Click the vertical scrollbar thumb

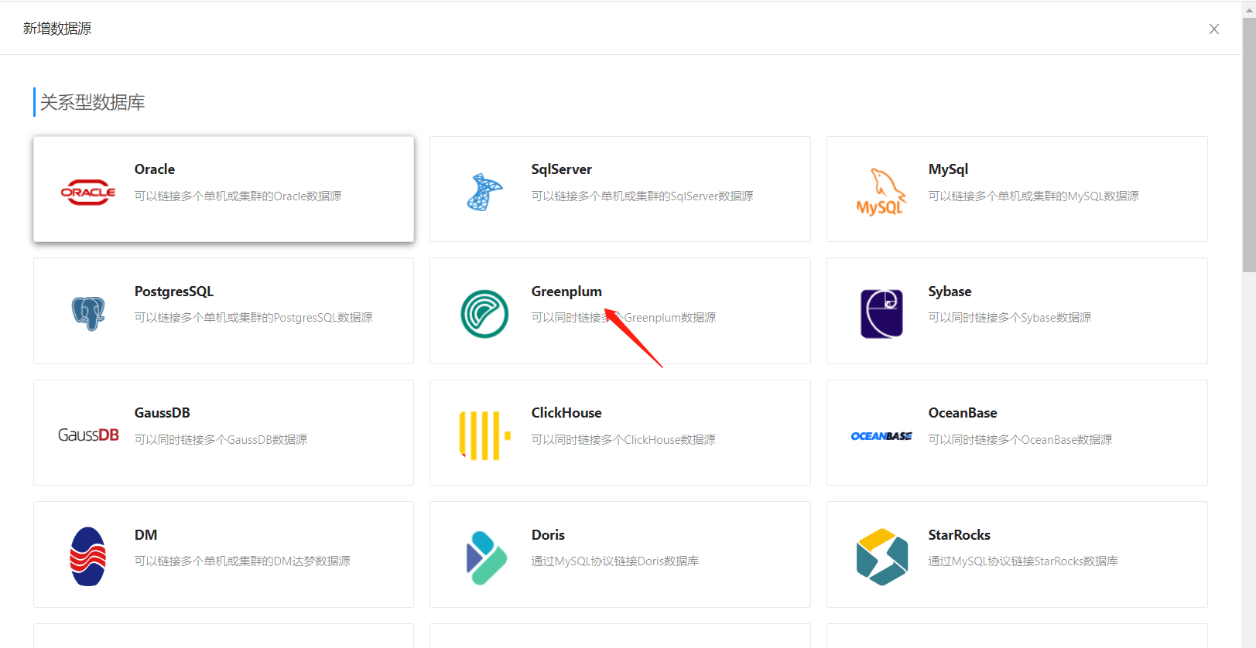tap(1248, 147)
